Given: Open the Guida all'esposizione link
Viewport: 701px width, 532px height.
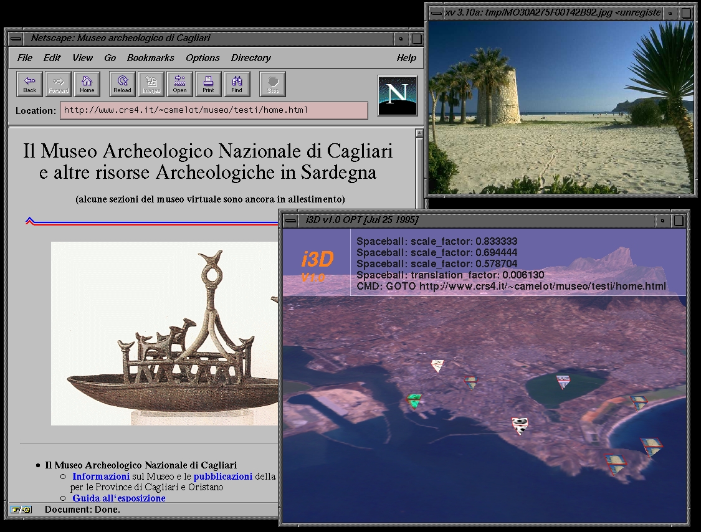Looking at the screenshot, I should pos(119,498).
